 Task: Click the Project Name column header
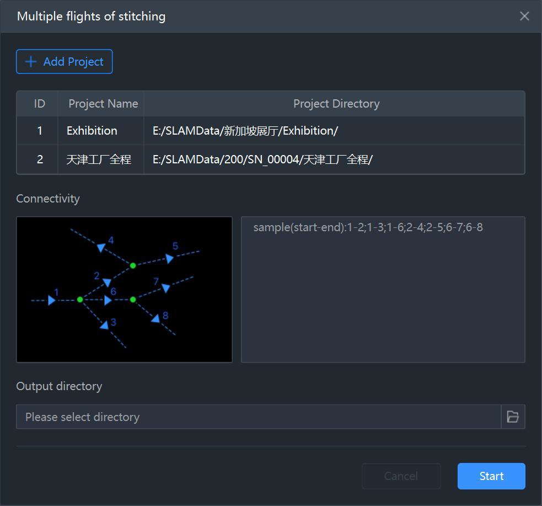click(103, 104)
